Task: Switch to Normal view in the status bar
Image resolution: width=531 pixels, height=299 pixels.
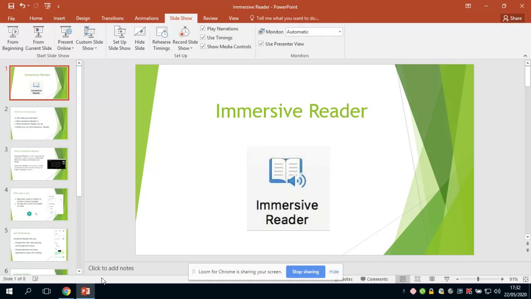Action: click(402, 279)
